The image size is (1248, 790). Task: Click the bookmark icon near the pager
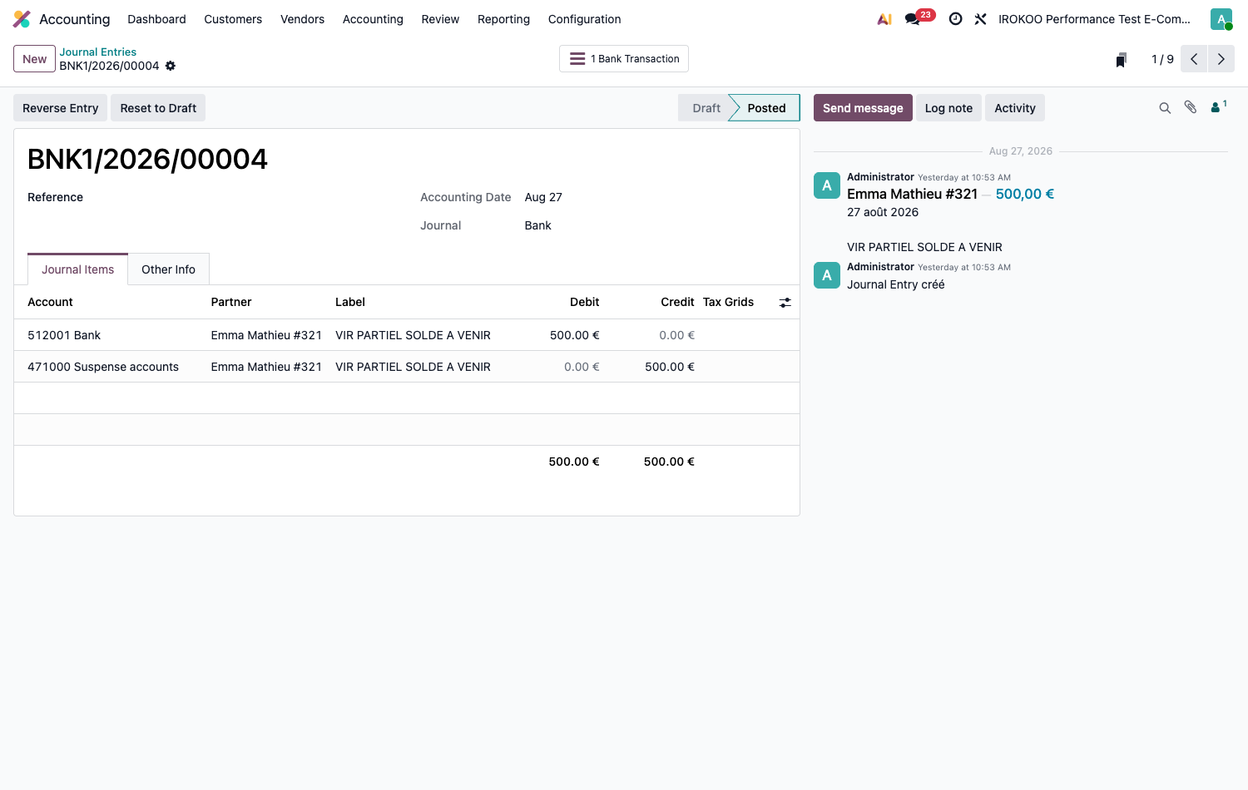pos(1122,60)
